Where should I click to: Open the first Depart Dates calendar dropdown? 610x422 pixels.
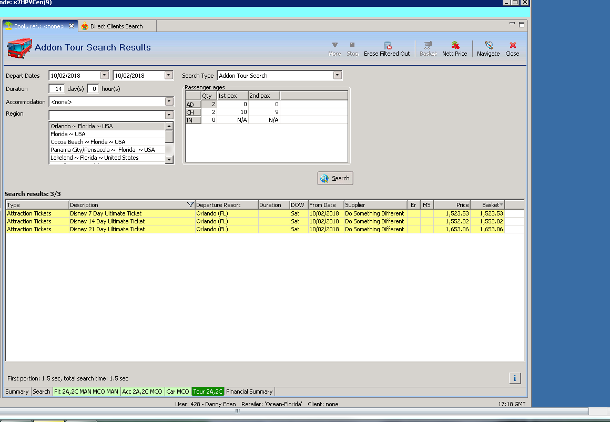[104, 76]
